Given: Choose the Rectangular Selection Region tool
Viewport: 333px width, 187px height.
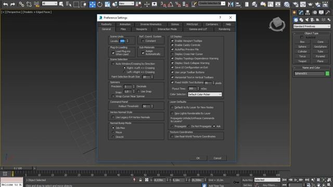Looking at the screenshot, I should [76, 4].
